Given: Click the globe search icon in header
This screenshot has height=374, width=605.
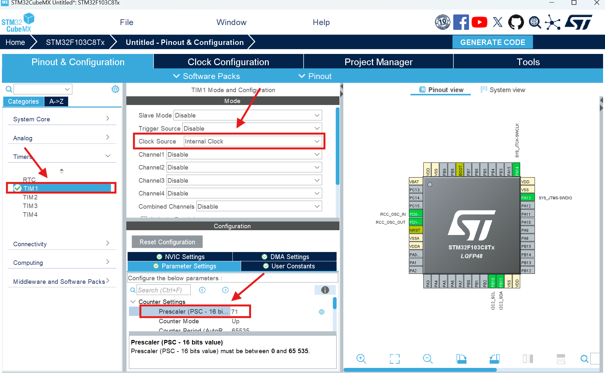Looking at the screenshot, I should click(x=535, y=22).
